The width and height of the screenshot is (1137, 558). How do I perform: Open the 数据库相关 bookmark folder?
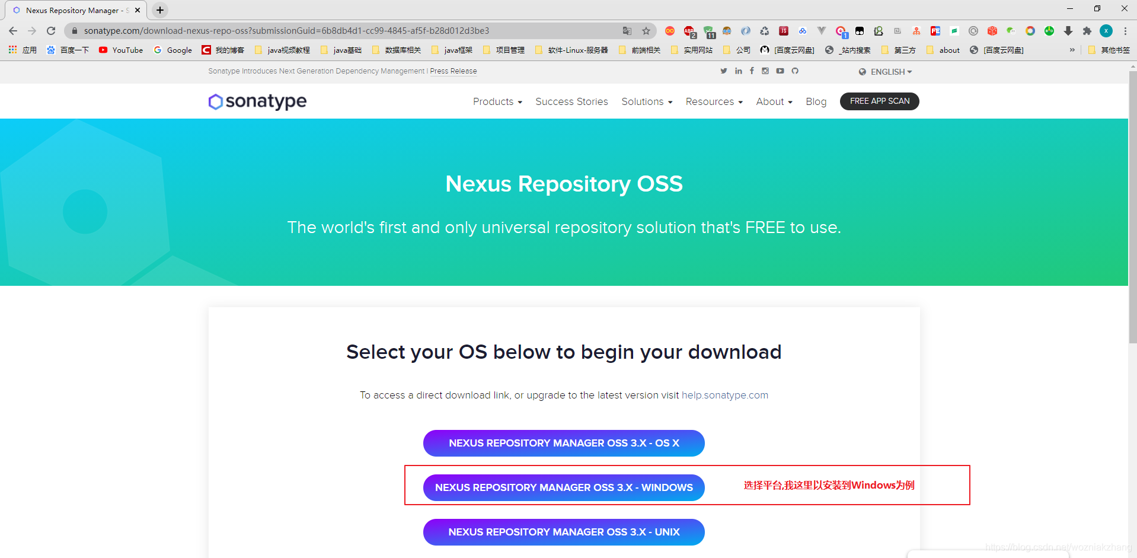[x=397, y=50]
